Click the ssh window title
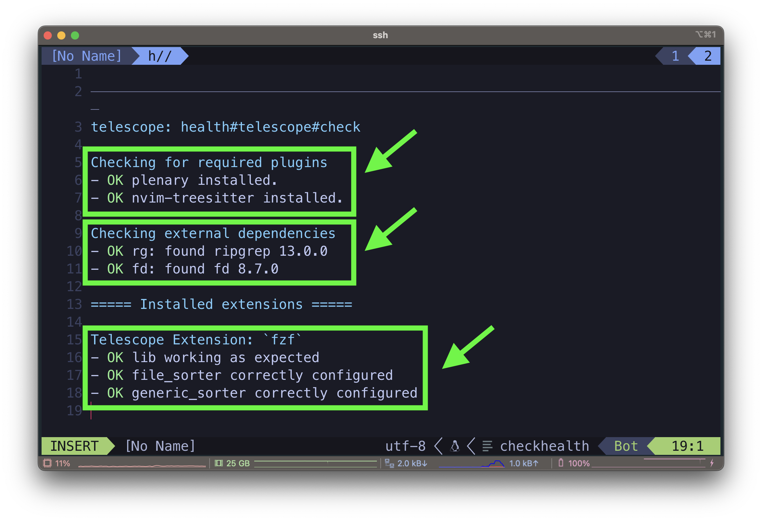 pos(380,35)
